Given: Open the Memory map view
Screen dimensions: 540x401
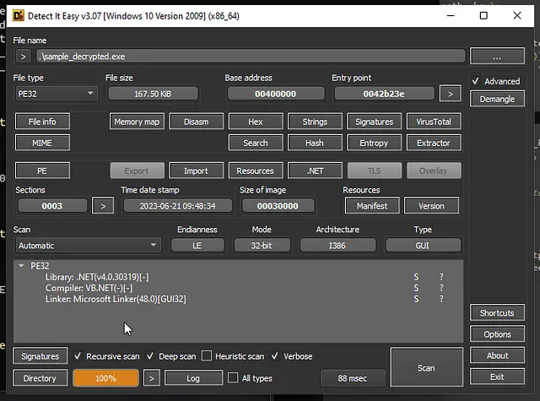Looking at the screenshot, I should pos(137,122).
